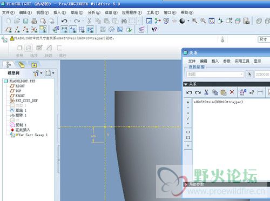Toggle coordinate systems display icon
Image resolution: width=270 pixels, height=201 pixels.
34,29
